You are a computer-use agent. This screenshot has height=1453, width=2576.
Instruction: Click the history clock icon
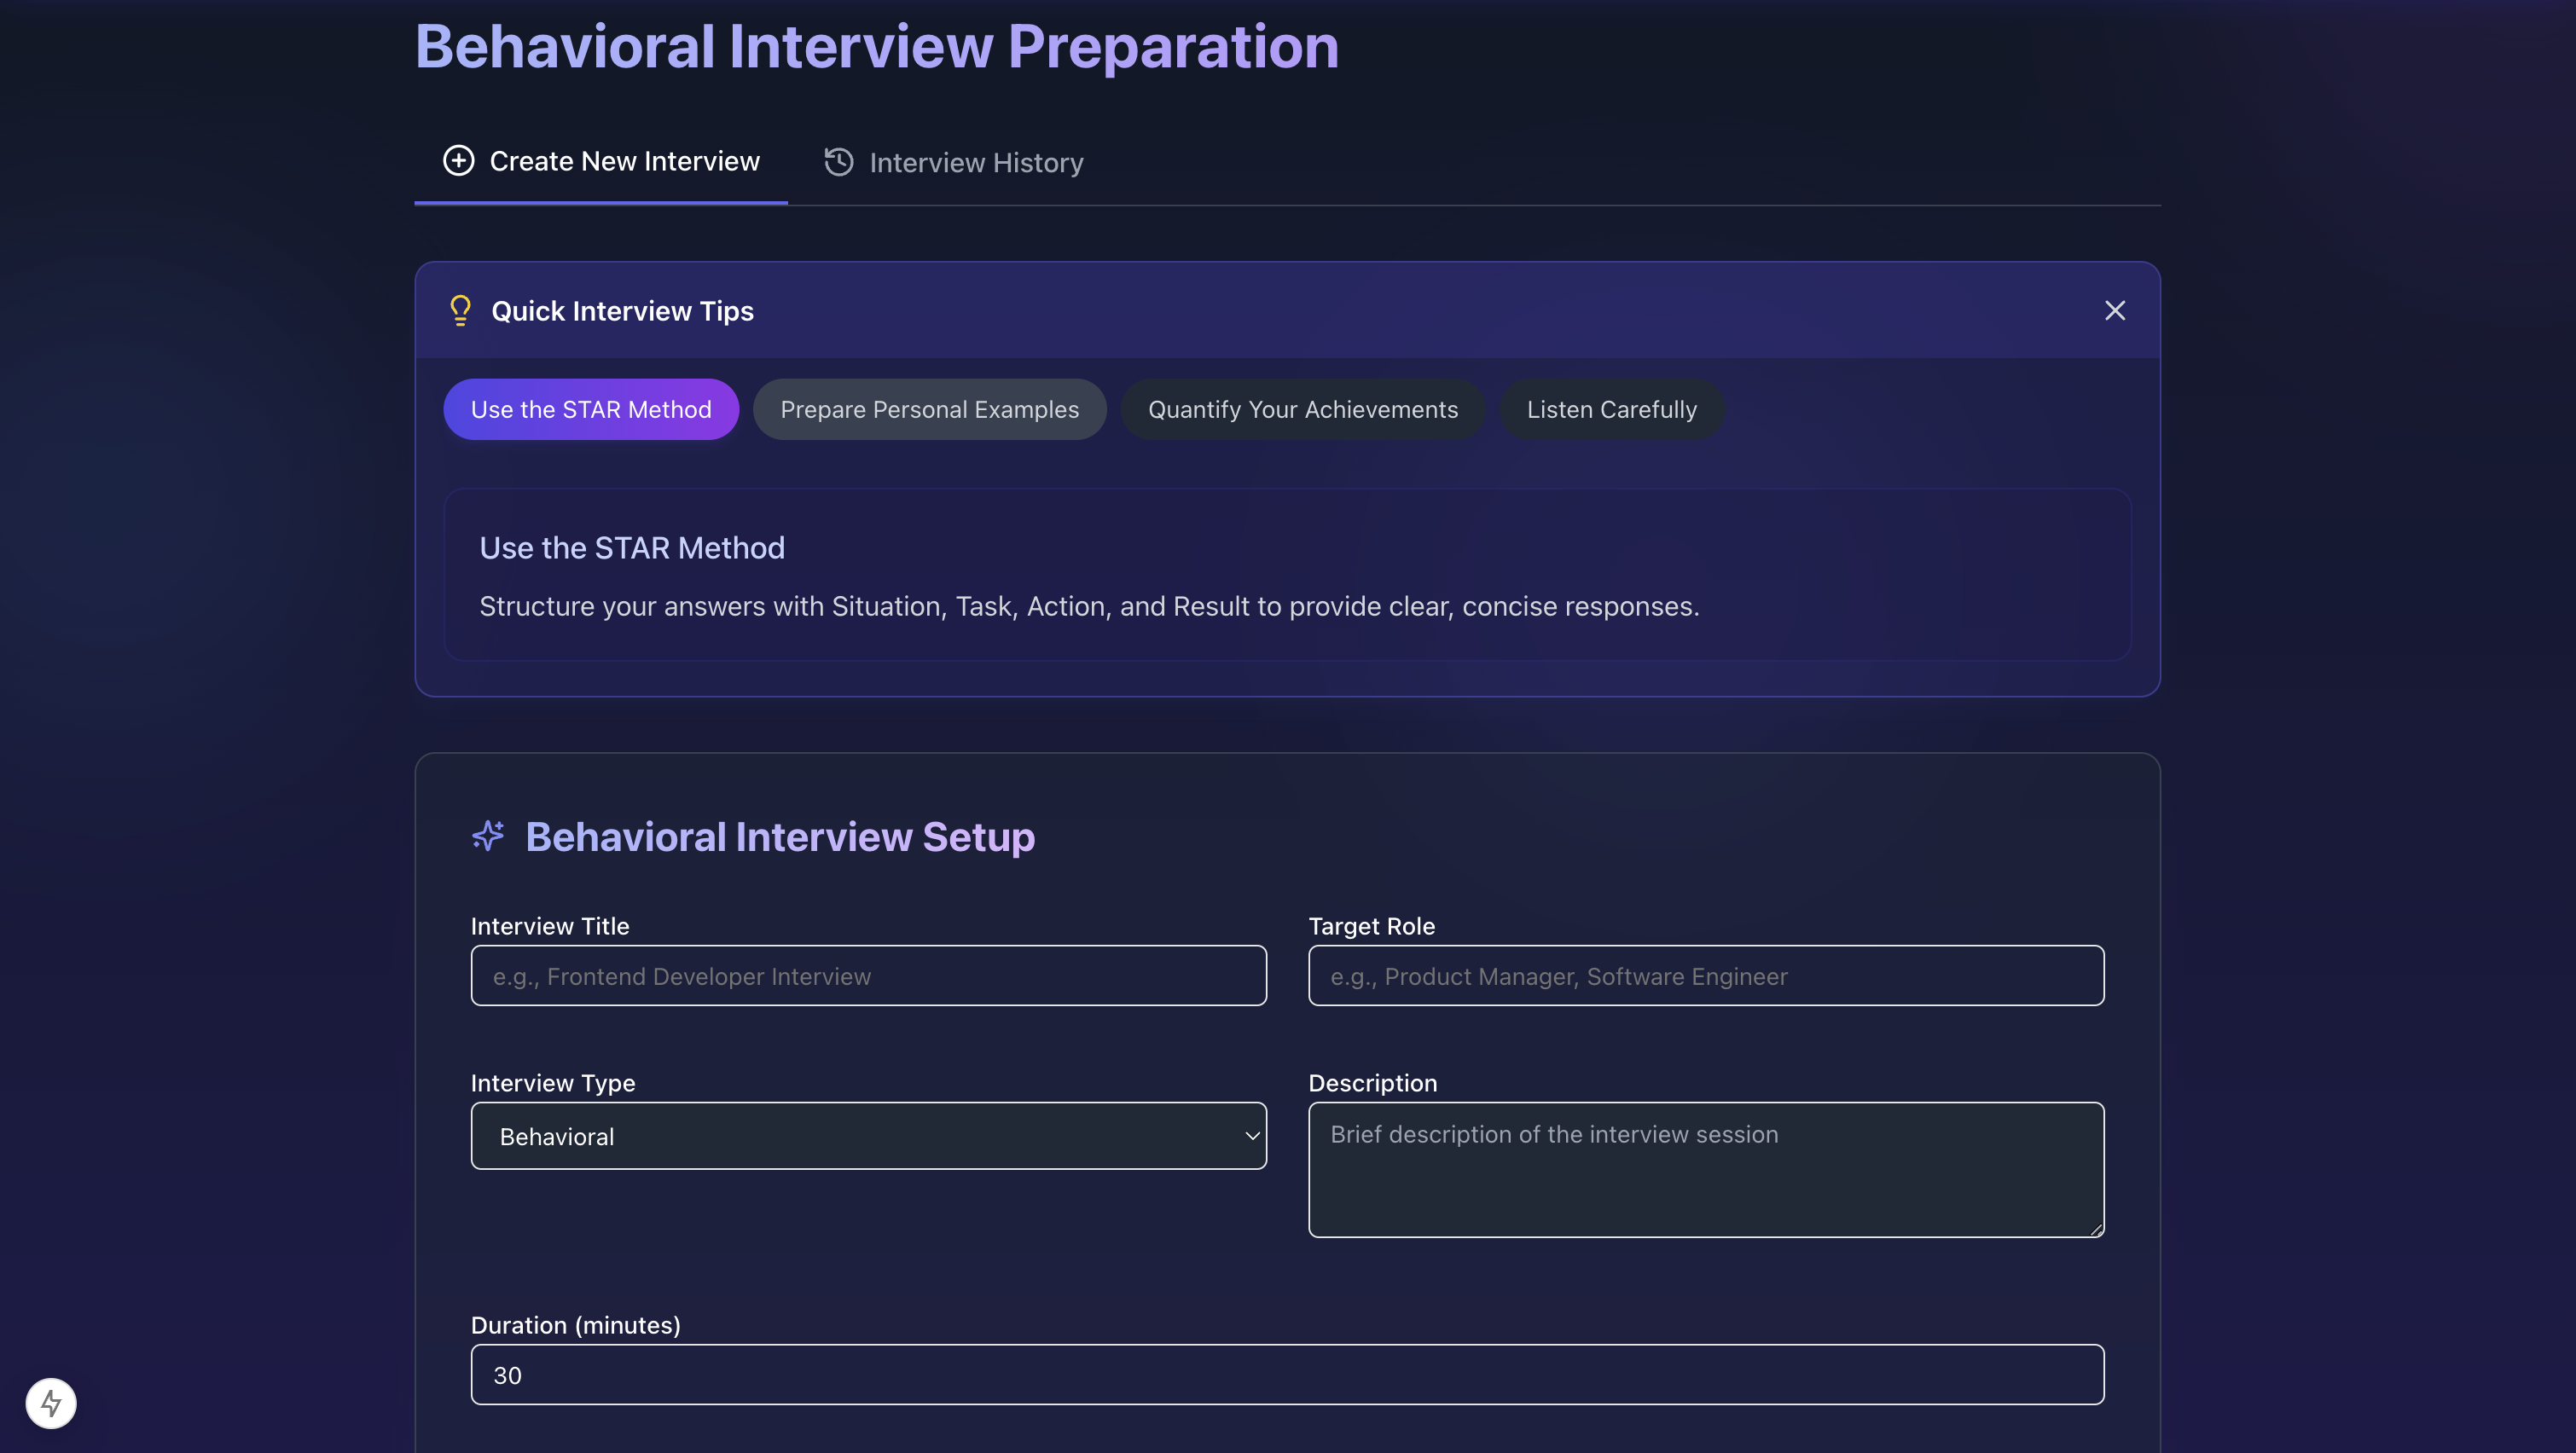coord(838,162)
